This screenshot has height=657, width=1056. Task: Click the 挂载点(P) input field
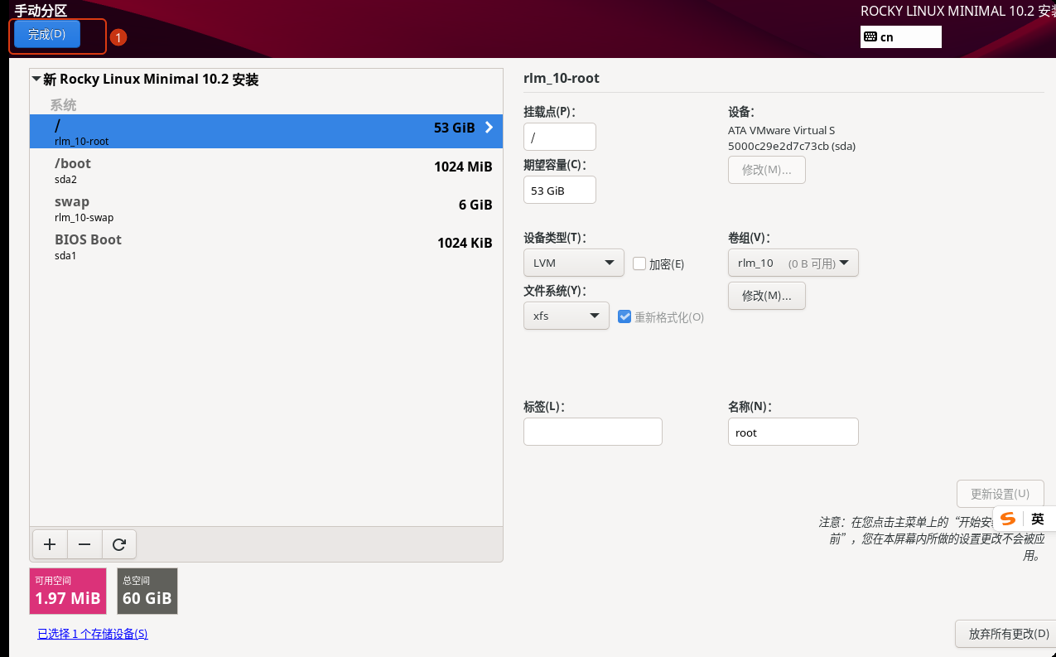560,137
